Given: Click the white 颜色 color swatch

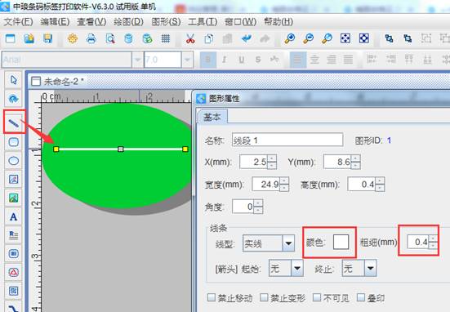Looking at the screenshot, I should [341, 242].
